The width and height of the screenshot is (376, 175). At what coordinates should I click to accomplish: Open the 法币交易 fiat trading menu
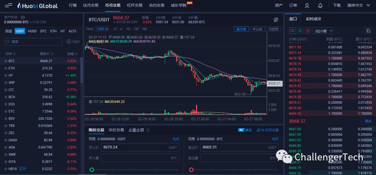(91, 6)
